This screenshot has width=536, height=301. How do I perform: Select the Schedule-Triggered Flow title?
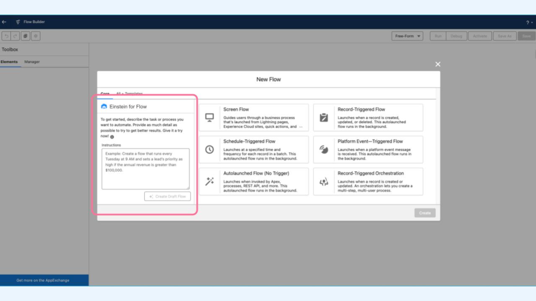(x=249, y=141)
